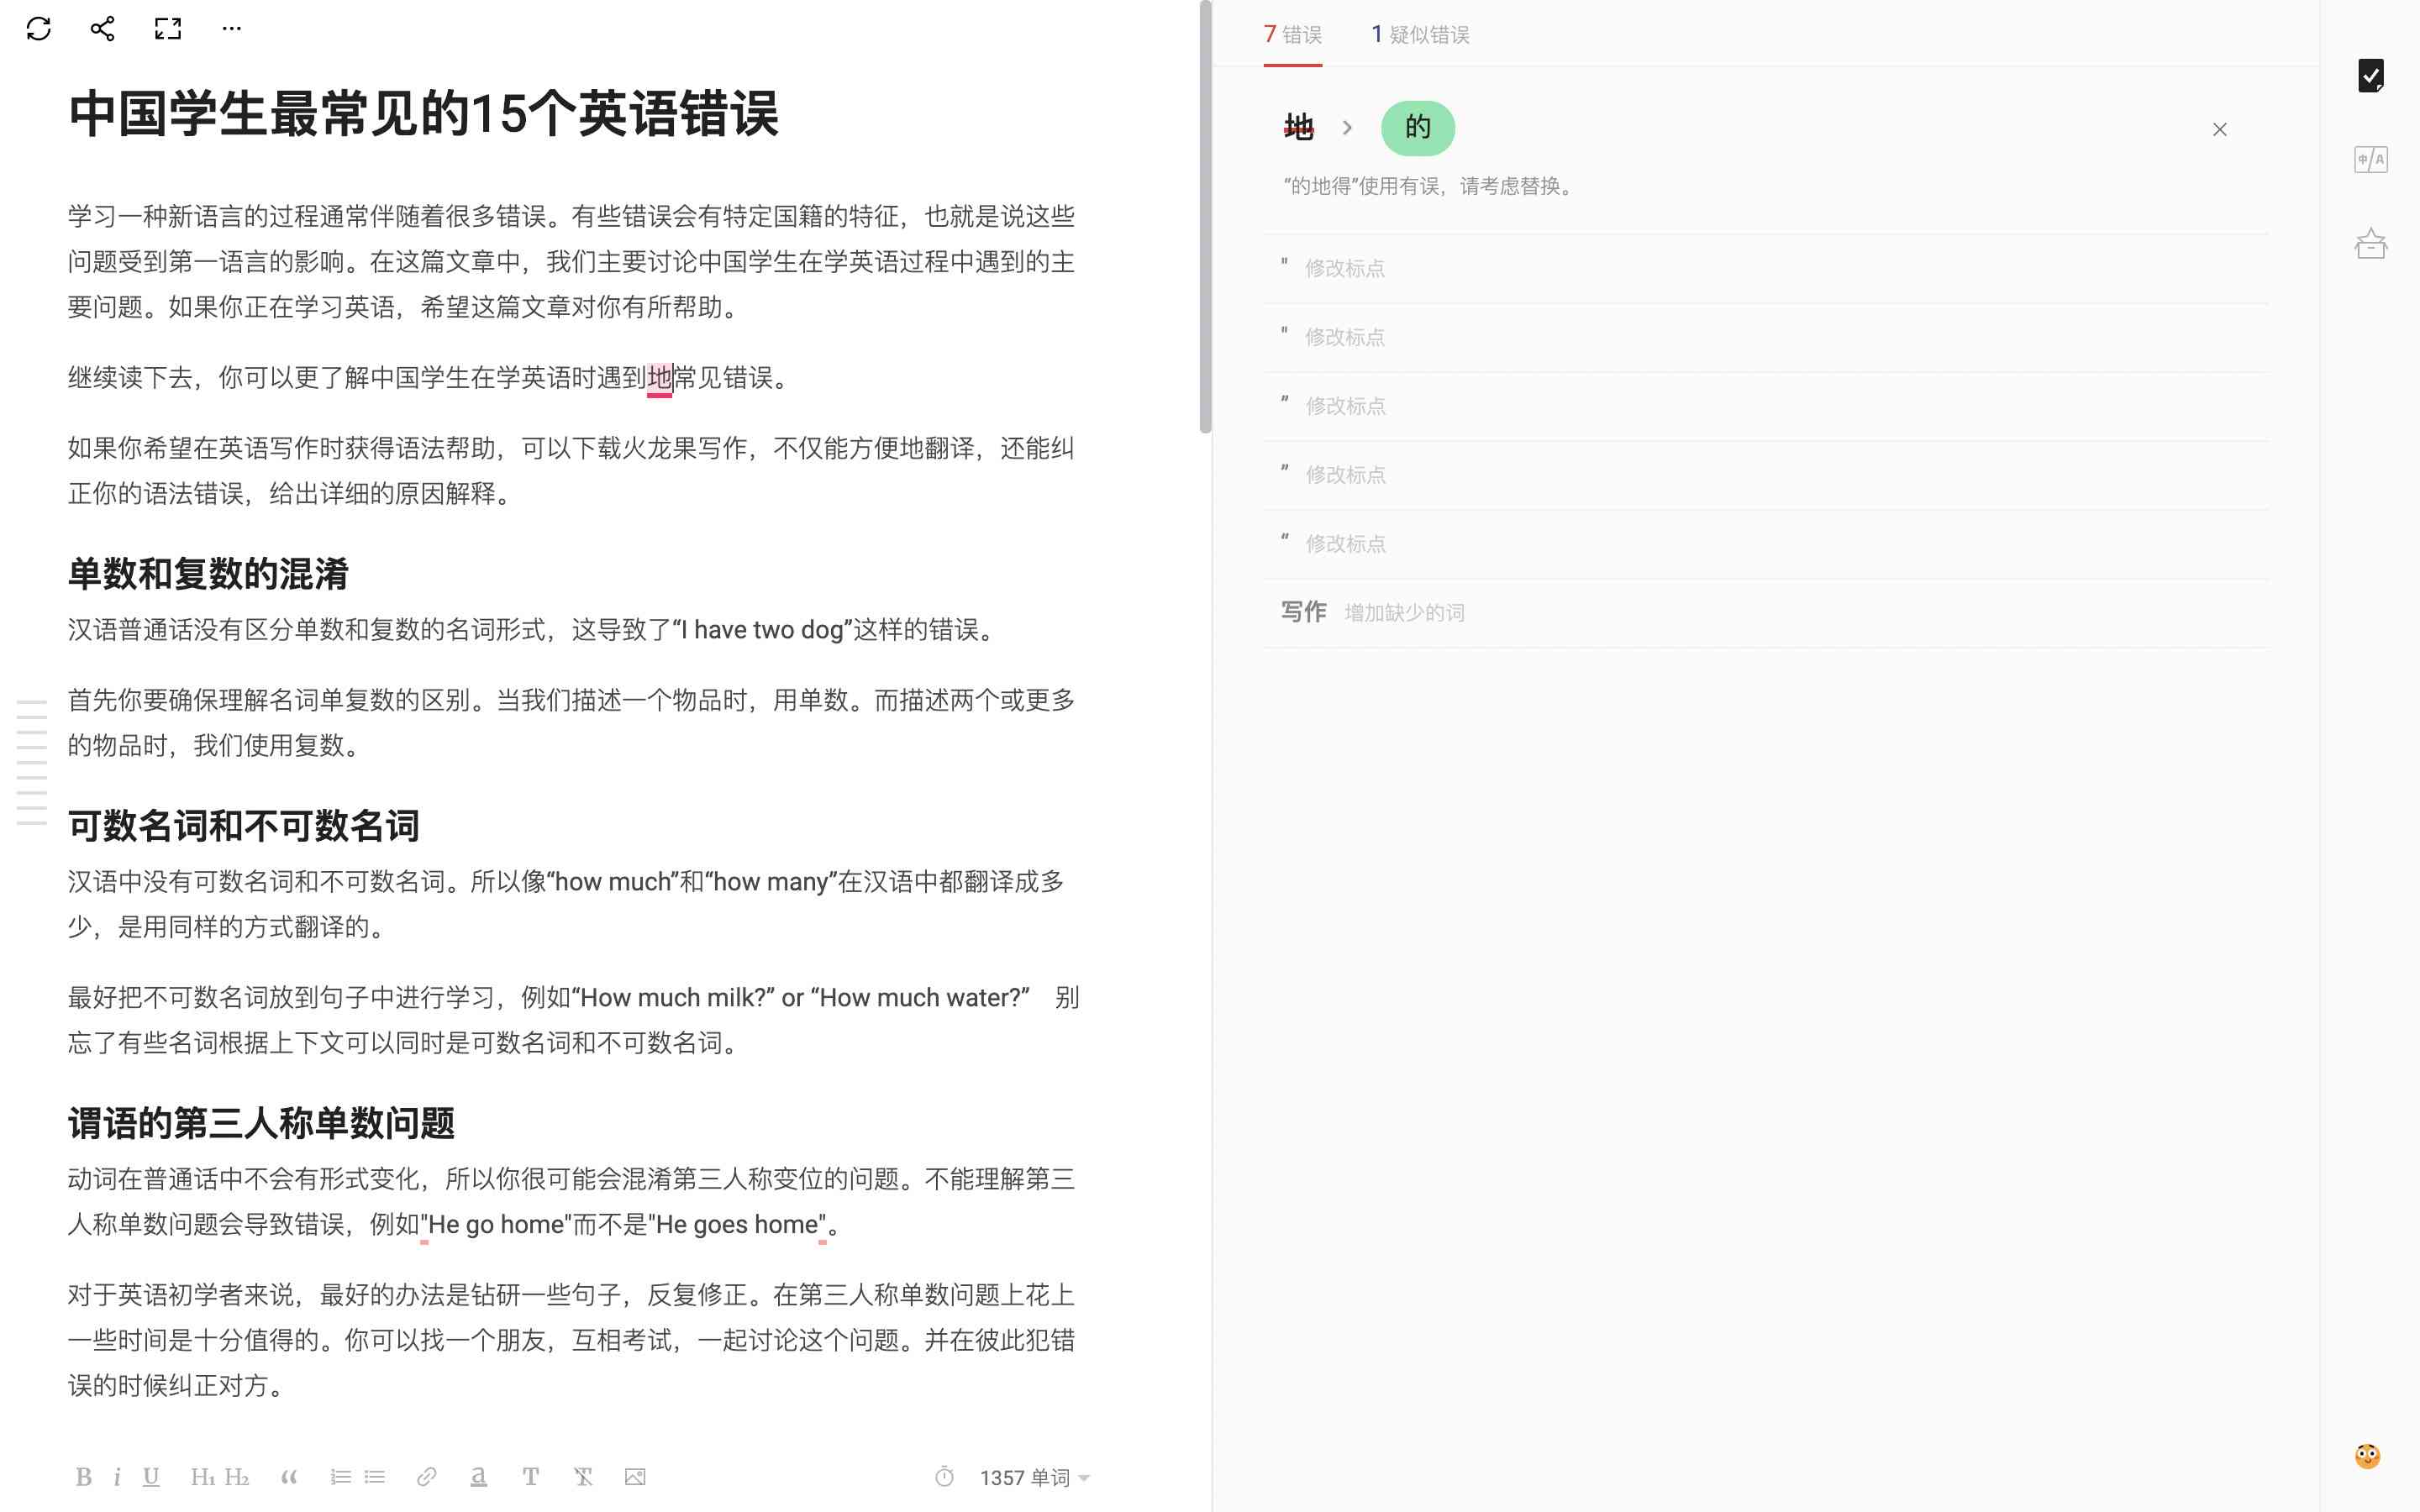The image size is (2420, 1512).
Task: Toggle italic formatting
Action: coord(117,1477)
